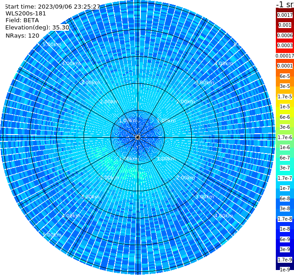Click the 1.7e-8 colorbar label
The height and width of the screenshot is (275, 294).
[285, 219]
